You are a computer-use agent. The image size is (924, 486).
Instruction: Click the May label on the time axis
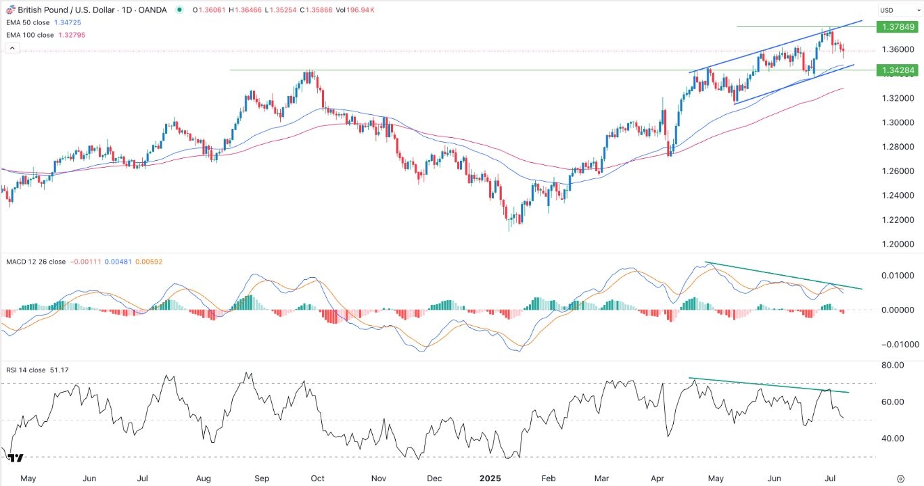28,478
